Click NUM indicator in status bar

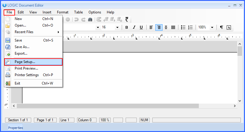(x=144, y=120)
